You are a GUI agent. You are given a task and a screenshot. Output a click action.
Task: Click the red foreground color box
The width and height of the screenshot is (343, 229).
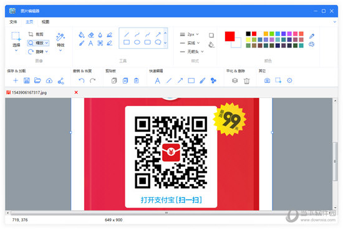tap(229, 36)
